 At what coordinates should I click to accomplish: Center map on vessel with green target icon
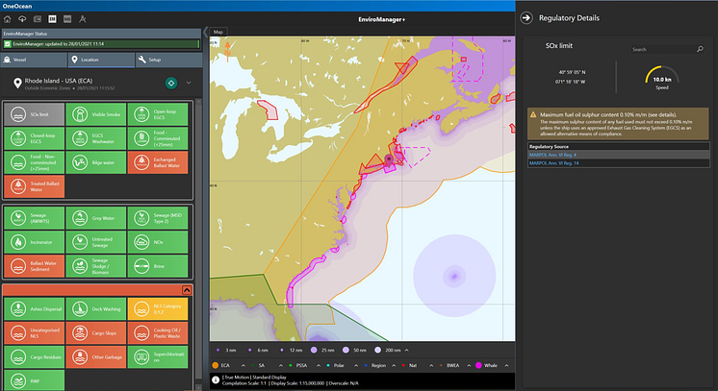tap(171, 84)
